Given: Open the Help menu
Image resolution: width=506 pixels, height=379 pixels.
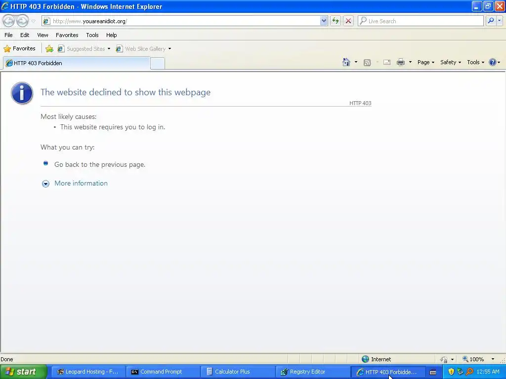Looking at the screenshot, I should 111,35.
